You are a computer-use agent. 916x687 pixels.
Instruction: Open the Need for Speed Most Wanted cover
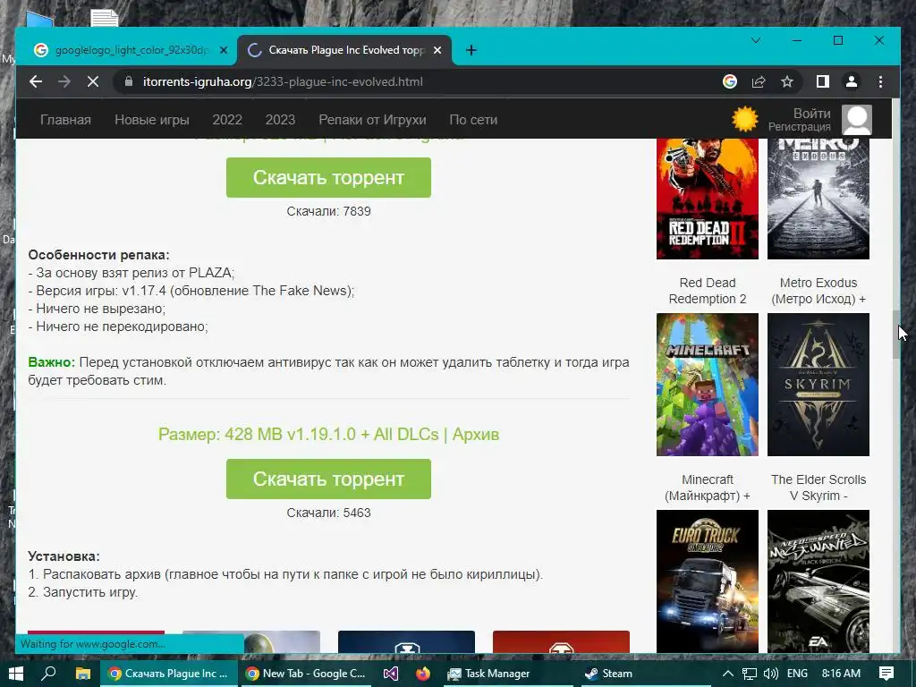818,581
